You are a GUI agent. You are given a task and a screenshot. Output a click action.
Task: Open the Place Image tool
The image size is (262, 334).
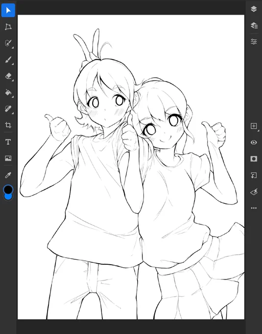point(8,158)
